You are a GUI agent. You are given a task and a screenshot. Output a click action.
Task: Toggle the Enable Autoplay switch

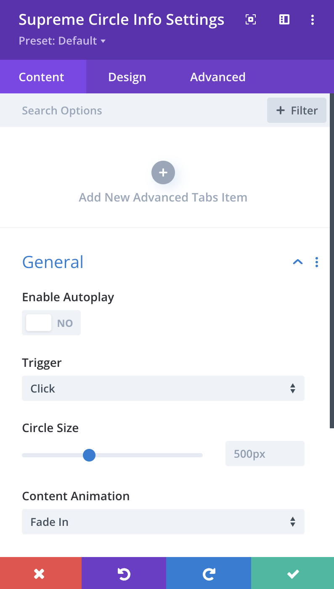pos(51,323)
